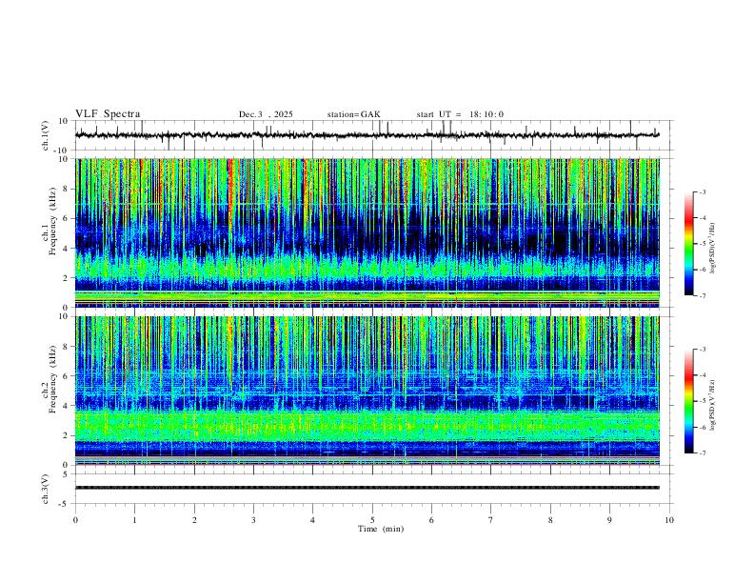Click the 'station=GAK' label
This screenshot has width=754, height=583.
[353, 114]
